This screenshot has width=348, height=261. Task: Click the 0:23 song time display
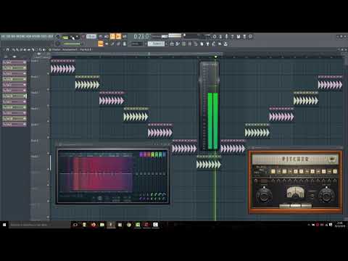[x=141, y=37]
